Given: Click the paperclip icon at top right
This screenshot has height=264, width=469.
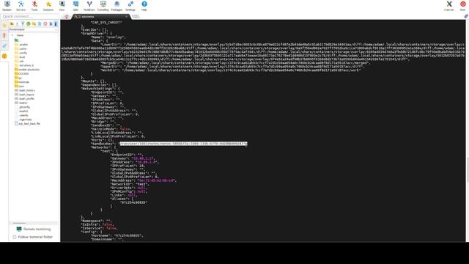Looking at the screenshot, I should 466,16.
